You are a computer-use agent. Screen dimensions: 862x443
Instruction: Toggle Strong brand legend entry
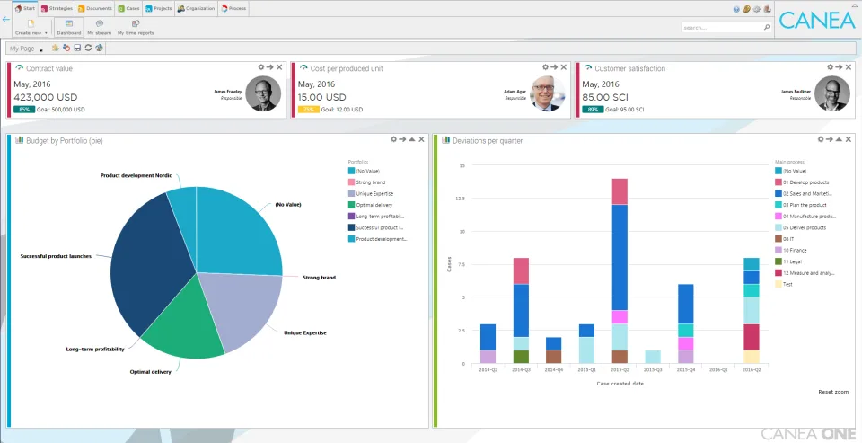(x=366, y=182)
